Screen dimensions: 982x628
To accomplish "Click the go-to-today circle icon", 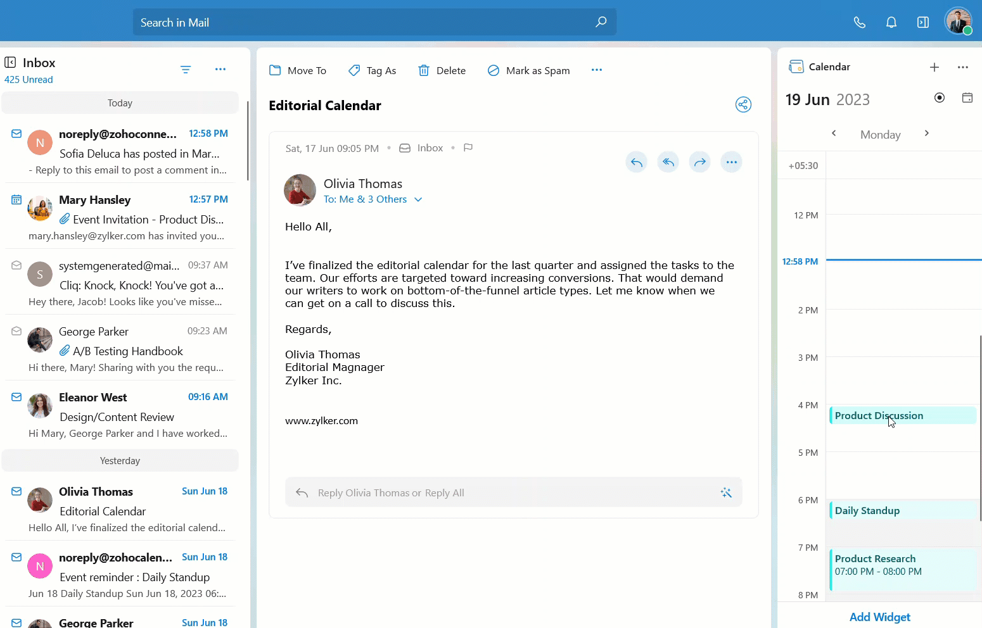I will pos(940,97).
